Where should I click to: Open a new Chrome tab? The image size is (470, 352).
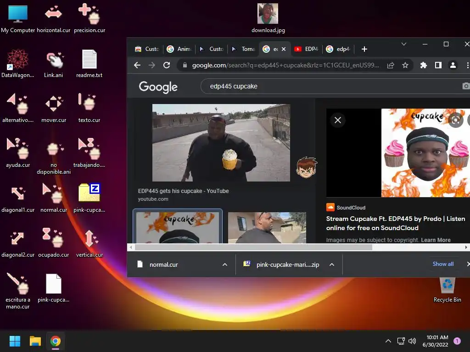pyautogui.click(x=364, y=49)
